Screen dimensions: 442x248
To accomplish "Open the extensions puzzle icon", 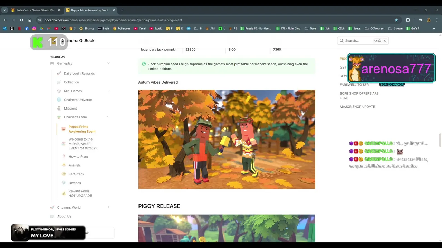I will (408, 20).
